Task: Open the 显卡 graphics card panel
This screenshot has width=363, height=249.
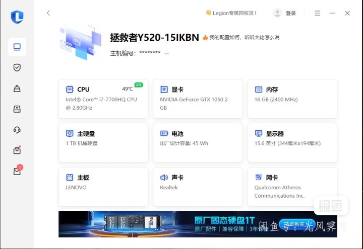Action: point(198,99)
